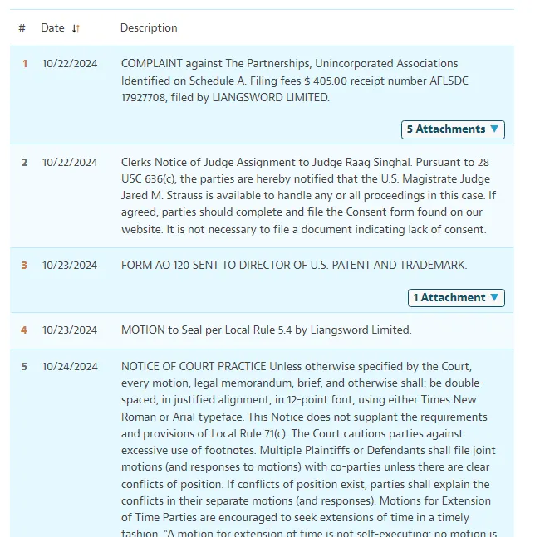Click the arrow on 5 Attachments button
535x537 pixels.
[x=494, y=129]
